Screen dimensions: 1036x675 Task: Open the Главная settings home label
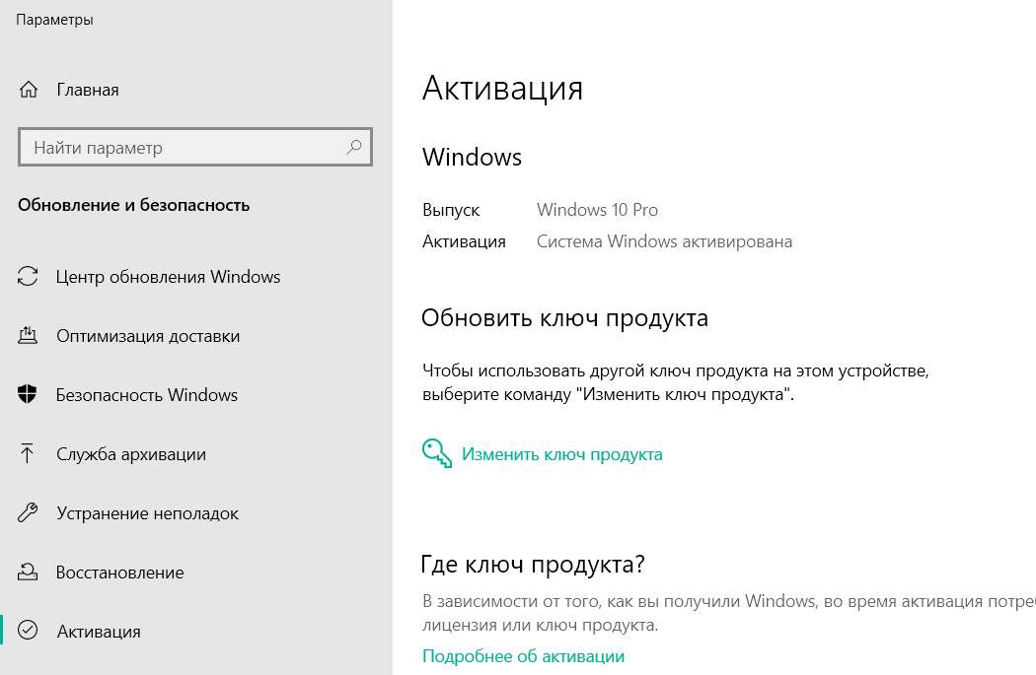88,90
